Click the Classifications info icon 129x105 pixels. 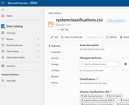[x=97, y=79]
